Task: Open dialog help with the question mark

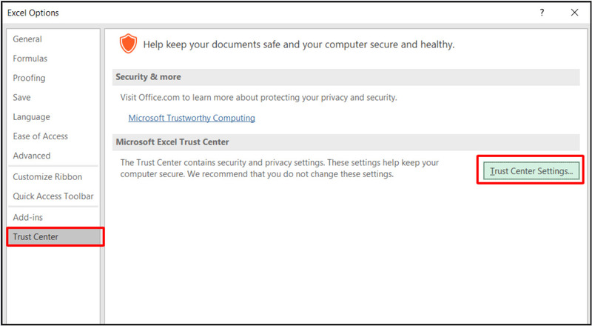Action: pyautogui.click(x=542, y=13)
